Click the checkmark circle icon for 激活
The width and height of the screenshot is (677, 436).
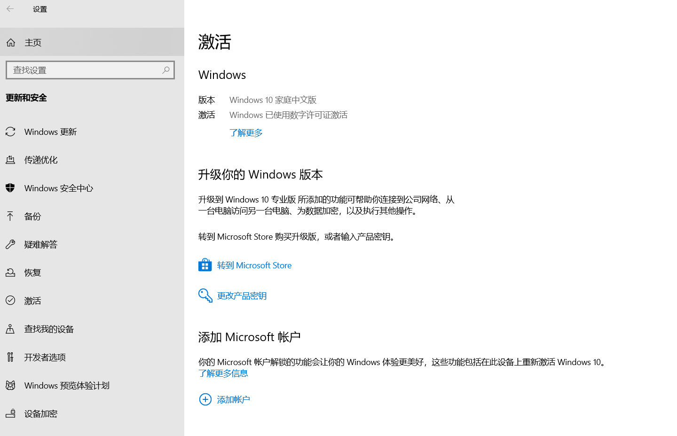tap(10, 301)
